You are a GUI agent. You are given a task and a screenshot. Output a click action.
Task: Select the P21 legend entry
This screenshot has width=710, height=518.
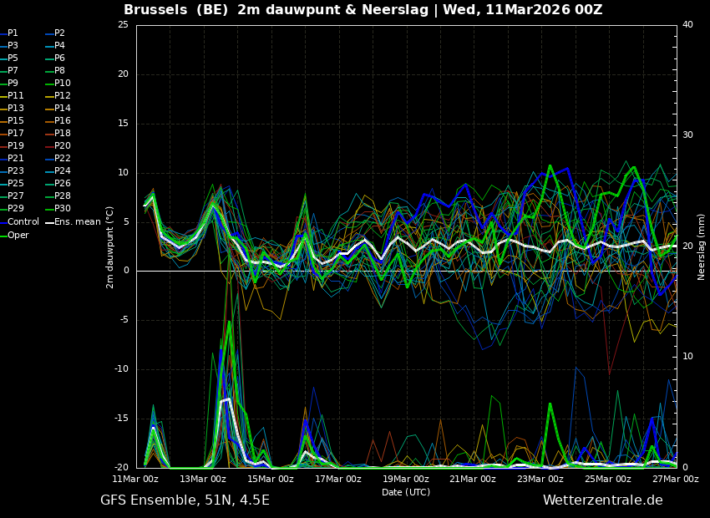pos(12,159)
